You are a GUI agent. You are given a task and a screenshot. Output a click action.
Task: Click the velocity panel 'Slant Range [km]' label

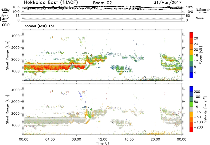click(x=7, y=109)
